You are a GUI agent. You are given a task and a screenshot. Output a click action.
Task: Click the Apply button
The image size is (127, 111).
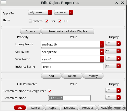pyautogui.click(x=52, y=108)
